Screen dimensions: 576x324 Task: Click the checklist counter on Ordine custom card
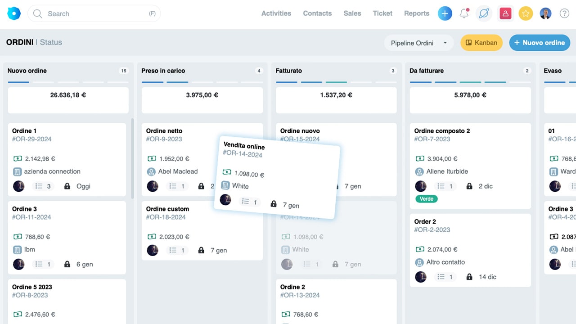[178, 250]
